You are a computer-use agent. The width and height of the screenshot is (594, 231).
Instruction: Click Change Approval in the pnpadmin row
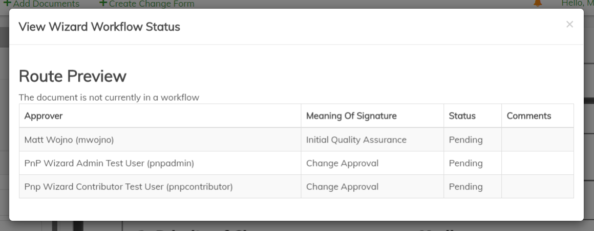pyautogui.click(x=342, y=163)
